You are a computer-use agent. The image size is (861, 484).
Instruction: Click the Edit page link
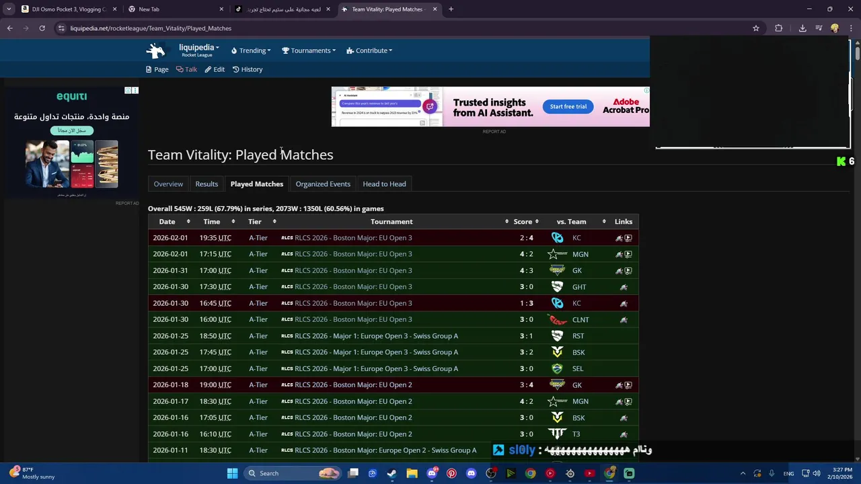point(215,69)
